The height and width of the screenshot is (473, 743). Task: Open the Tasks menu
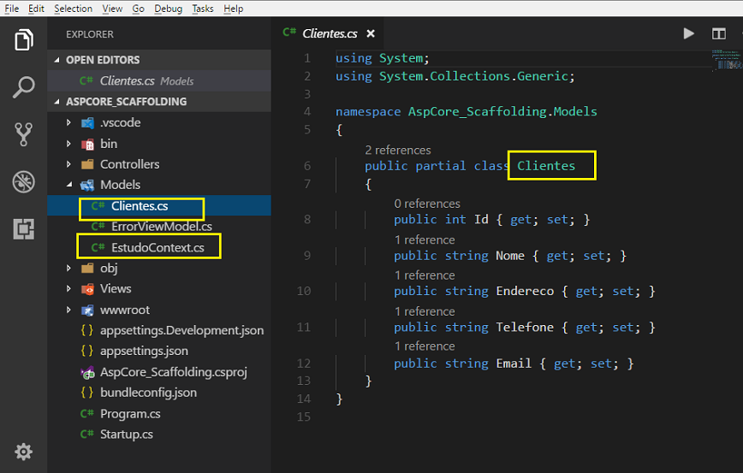coord(203,9)
